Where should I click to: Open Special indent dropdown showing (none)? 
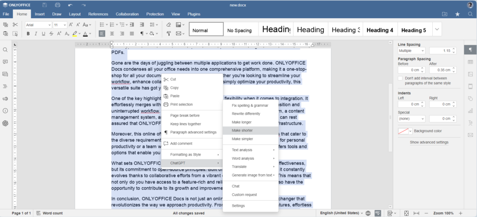pos(411,118)
